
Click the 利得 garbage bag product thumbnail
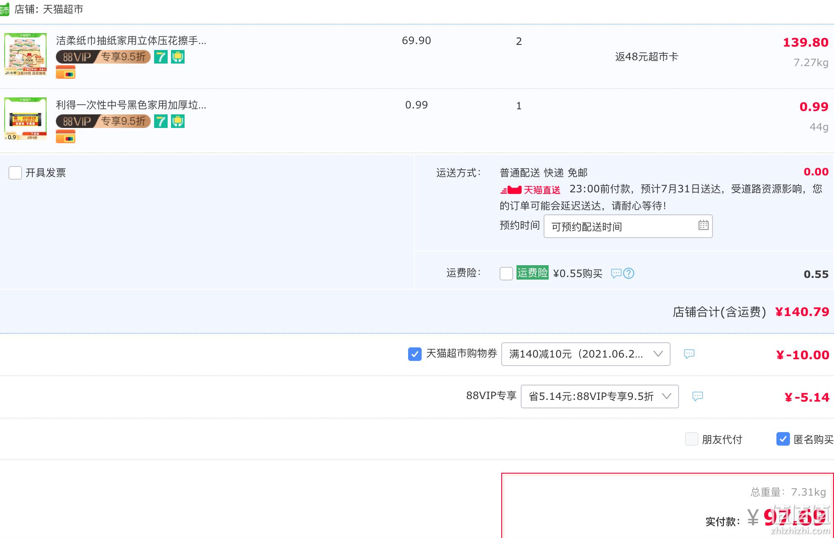pyautogui.click(x=25, y=119)
